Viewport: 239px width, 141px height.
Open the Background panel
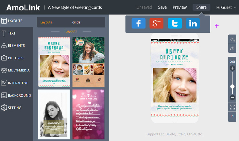pos(17,95)
